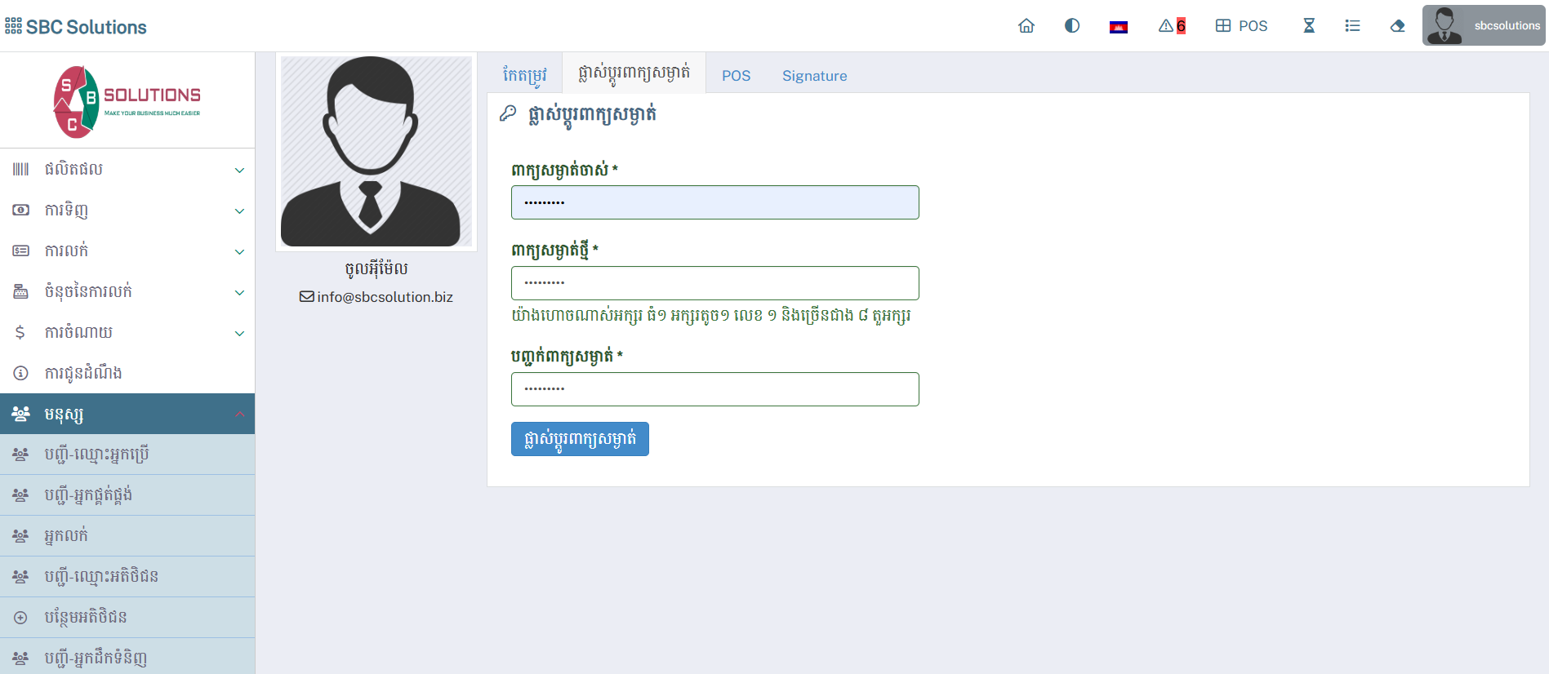Click the Cambodian flag language icon
The width and height of the screenshot is (1549, 674).
(x=1118, y=27)
